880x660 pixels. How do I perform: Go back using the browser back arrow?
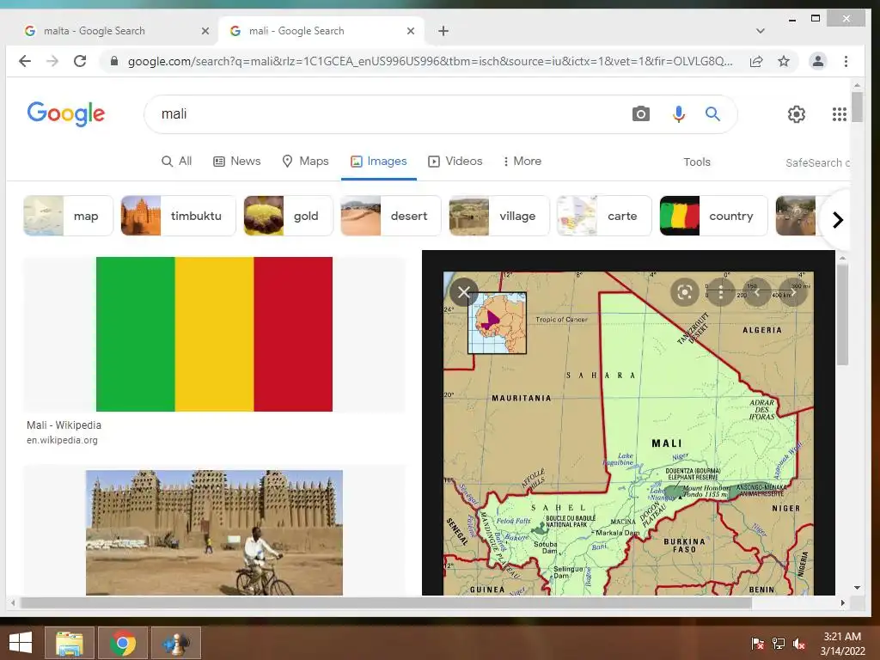25,61
